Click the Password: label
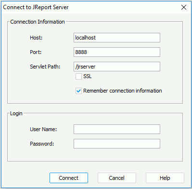 coord(42,144)
